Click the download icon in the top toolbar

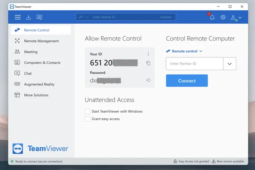click(x=28, y=17)
